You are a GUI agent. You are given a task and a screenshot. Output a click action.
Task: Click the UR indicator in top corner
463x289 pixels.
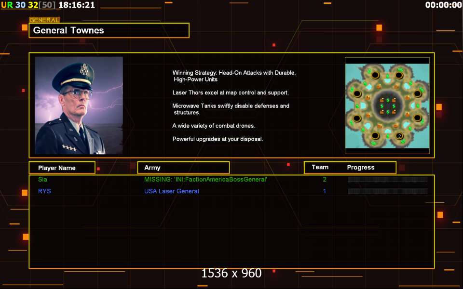point(7,5)
